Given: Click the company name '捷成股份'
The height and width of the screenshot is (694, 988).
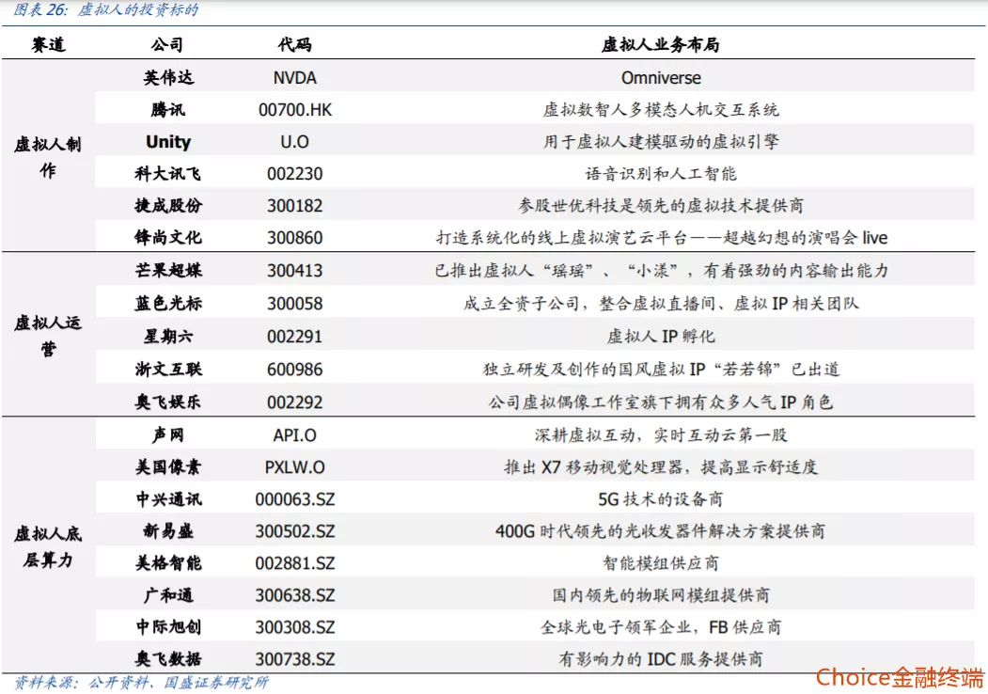Looking at the screenshot, I should coord(168,206).
